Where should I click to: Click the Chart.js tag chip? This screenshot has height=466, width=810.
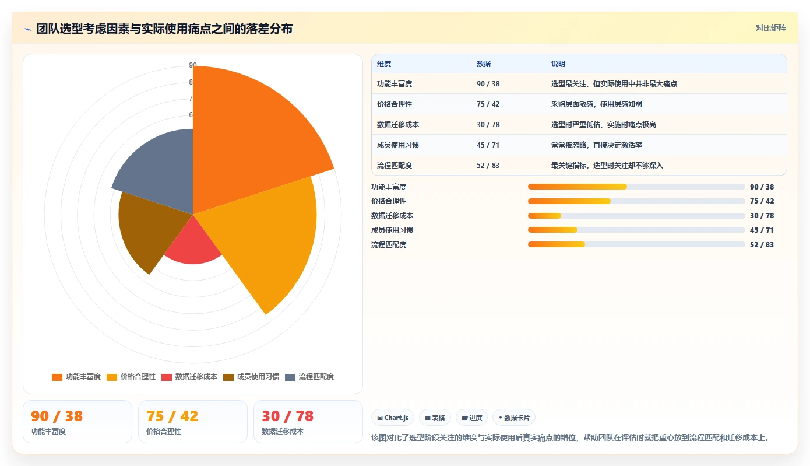pos(393,418)
